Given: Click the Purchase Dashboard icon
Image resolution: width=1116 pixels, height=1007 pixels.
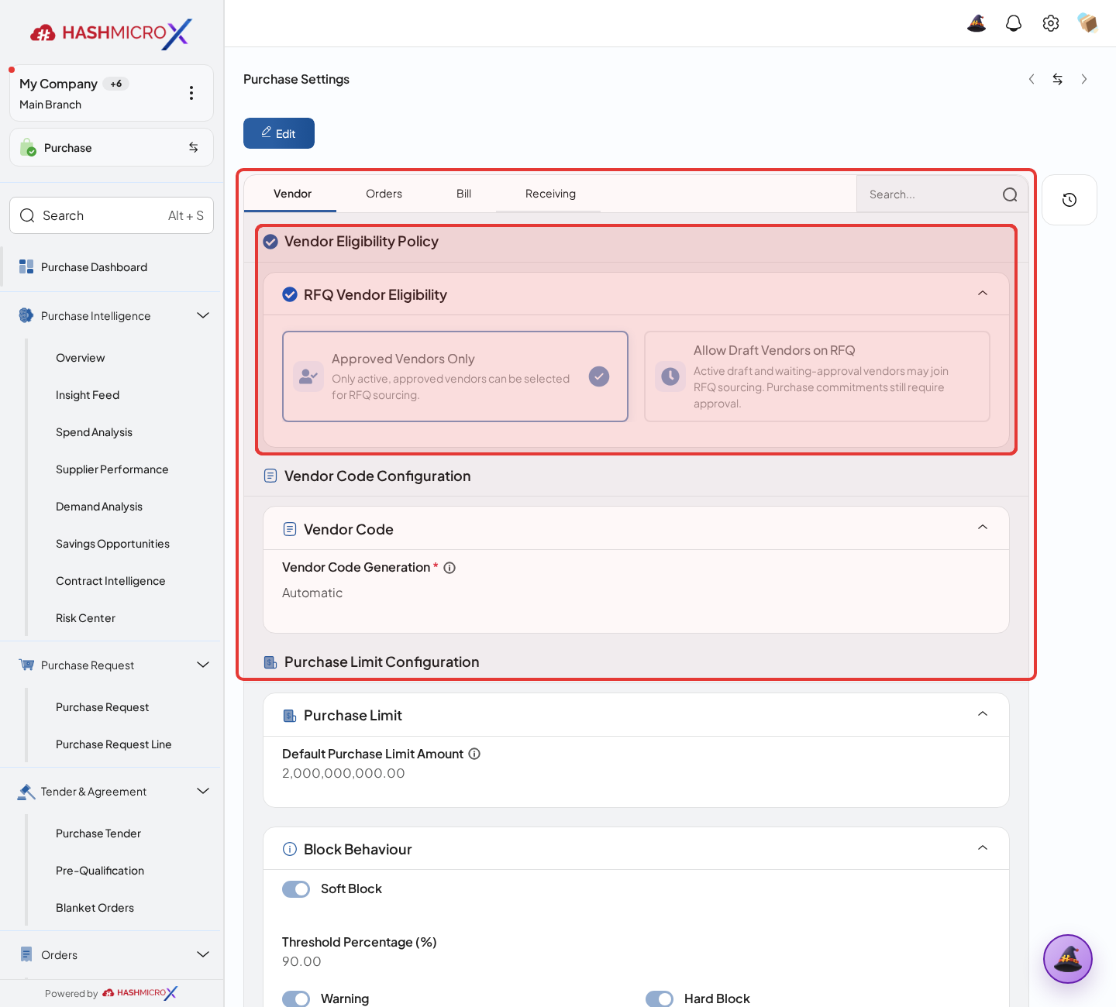Looking at the screenshot, I should click(x=26, y=267).
